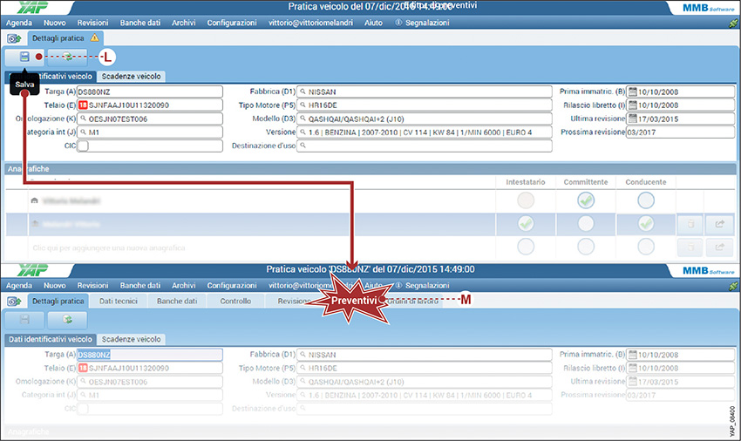
Task: Open the Ultima revisione calendar icon in top window
Action: pyautogui.click(x=632, y=119)
